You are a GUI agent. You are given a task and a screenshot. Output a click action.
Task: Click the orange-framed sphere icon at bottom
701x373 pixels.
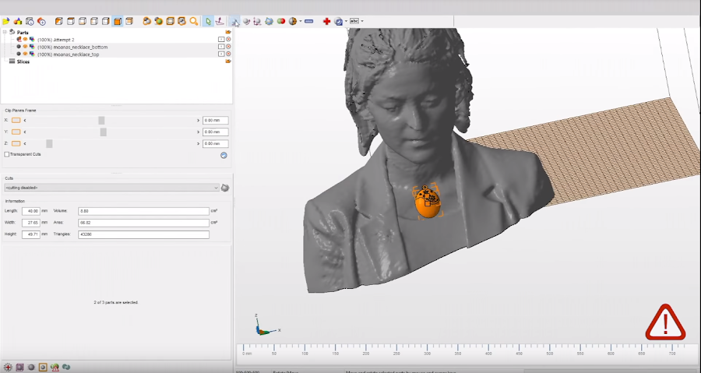coord(43,368)
